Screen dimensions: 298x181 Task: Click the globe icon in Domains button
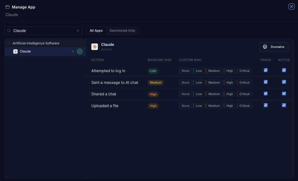265,47
